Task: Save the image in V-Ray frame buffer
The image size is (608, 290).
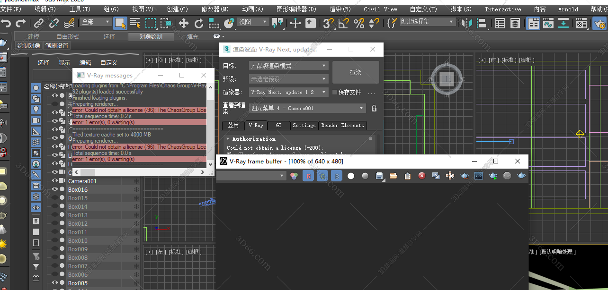Action: pos(379,176)
